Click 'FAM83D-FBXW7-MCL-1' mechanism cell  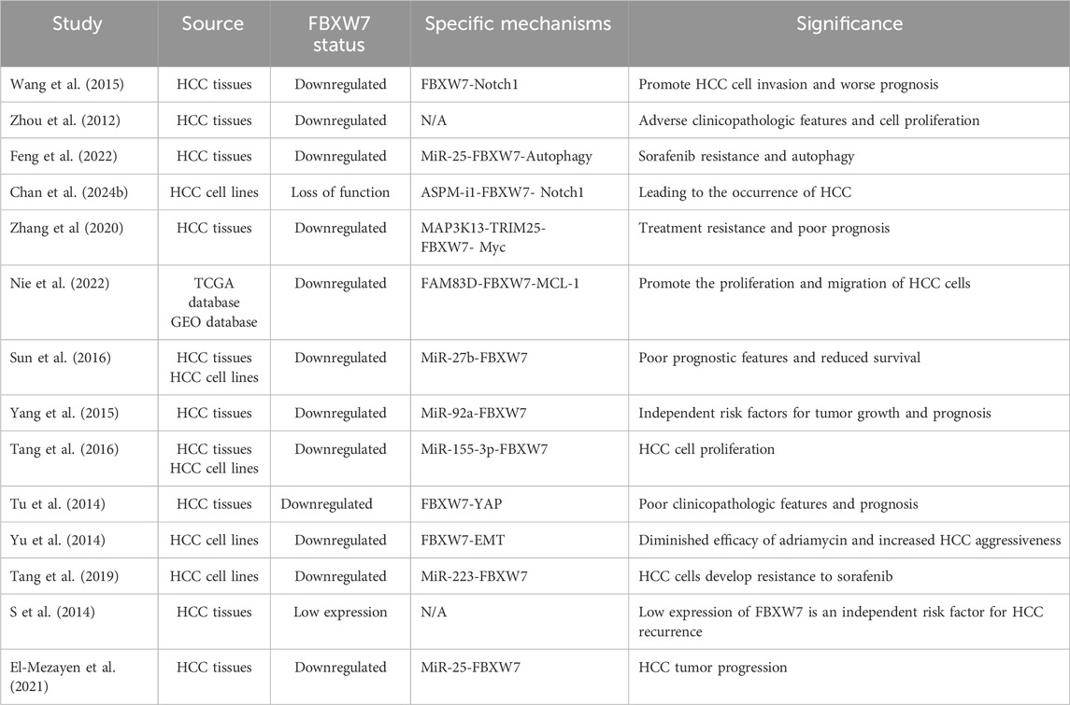pyautogui.click(x=500, y=283)
